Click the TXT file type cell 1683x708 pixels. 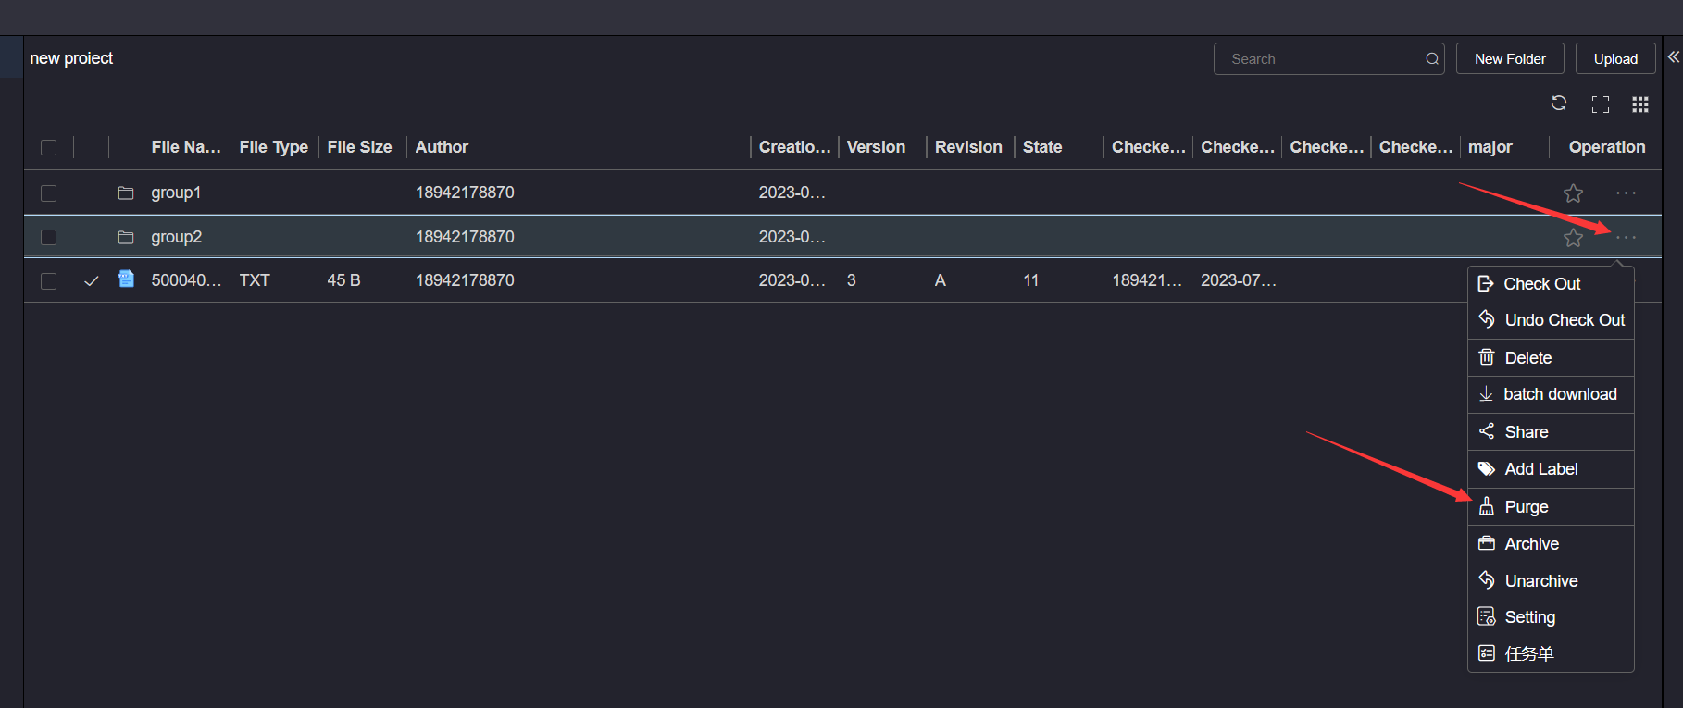point(255,280)
